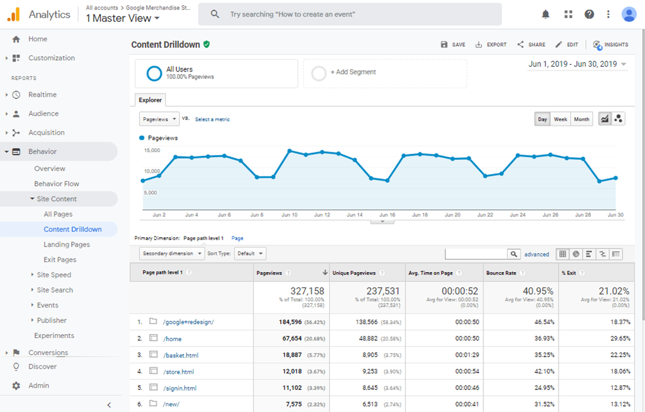Click the Jun 10 data point on chart
This screenshot has height=412, width=645.
pyautogui.click(x=289, y=151)
